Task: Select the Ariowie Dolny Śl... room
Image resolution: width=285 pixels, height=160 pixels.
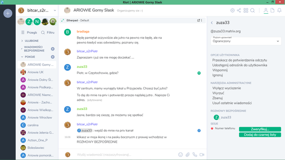Action: [37, 80]
